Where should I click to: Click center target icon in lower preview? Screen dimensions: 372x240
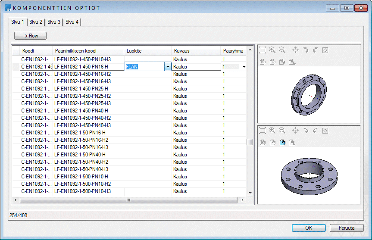click(x=325, y=130)
